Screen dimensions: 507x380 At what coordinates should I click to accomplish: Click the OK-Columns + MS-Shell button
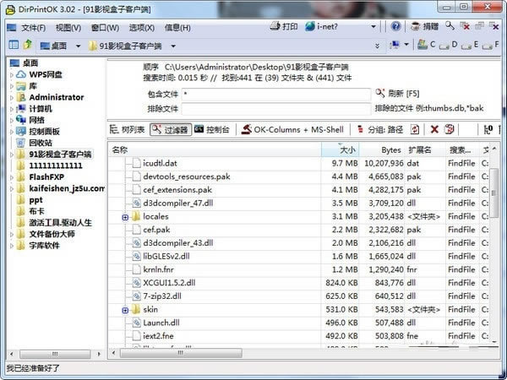[292, 129]
